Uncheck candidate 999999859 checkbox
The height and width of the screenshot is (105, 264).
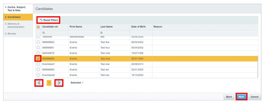[x=38, y=59]
